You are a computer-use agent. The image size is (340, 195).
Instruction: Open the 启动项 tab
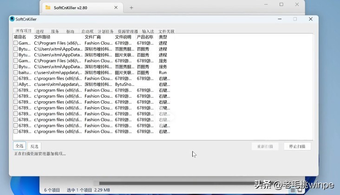click(x=87, y=32)
